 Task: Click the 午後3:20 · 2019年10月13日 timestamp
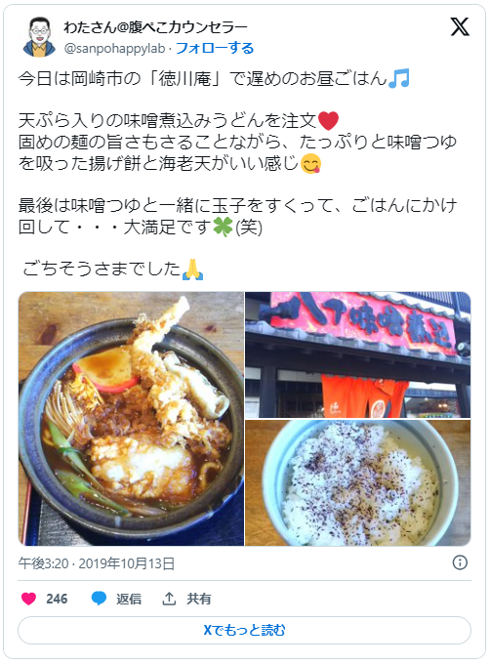[97, 563]
